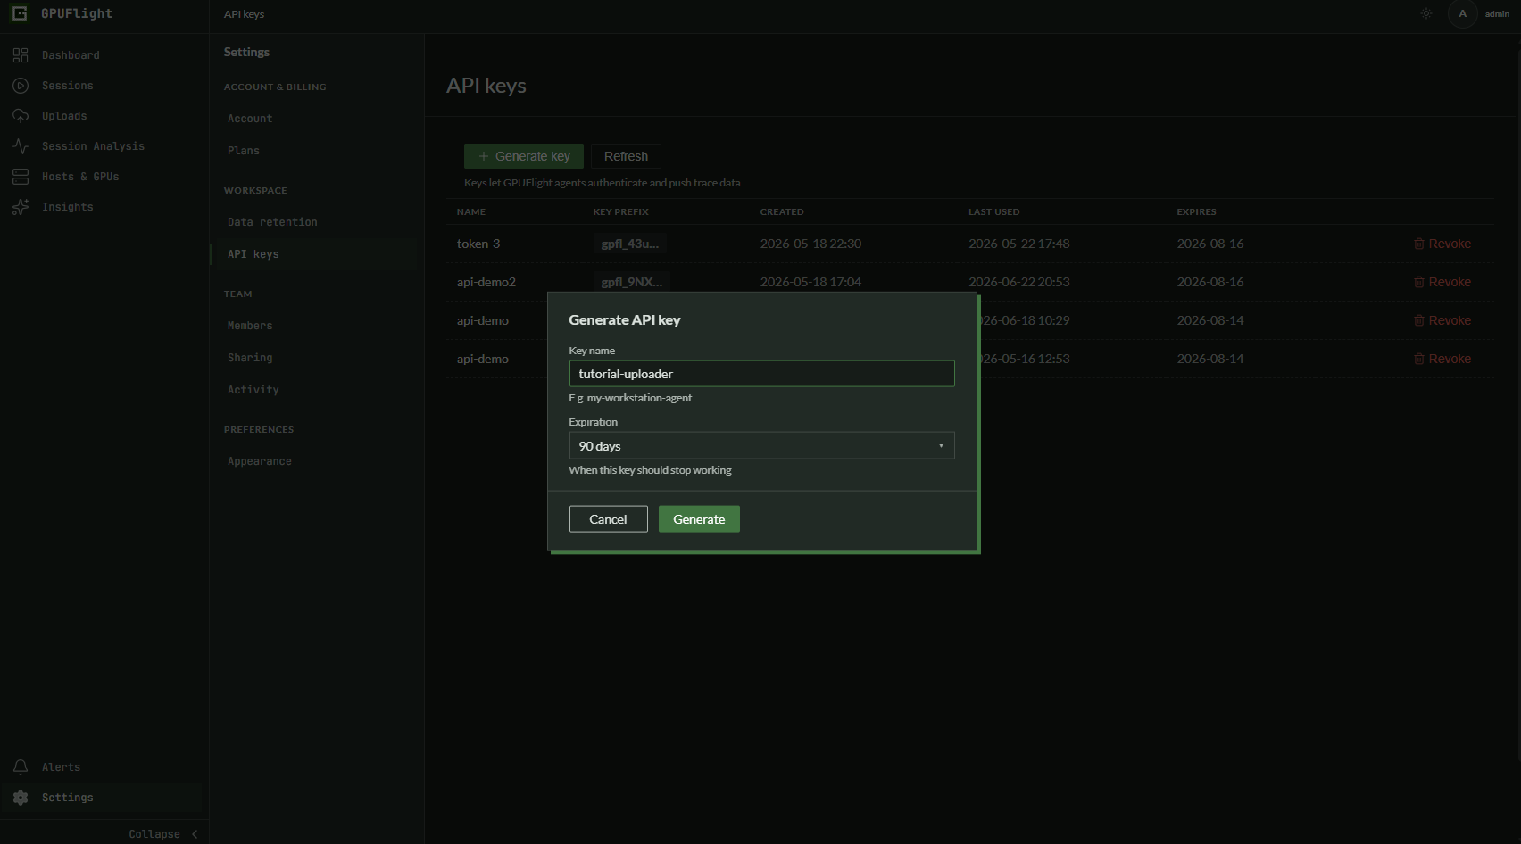The image size is (1521, 844).
Task: Cancel the Generate API key dialog
Action: click(x=608, y=519)
